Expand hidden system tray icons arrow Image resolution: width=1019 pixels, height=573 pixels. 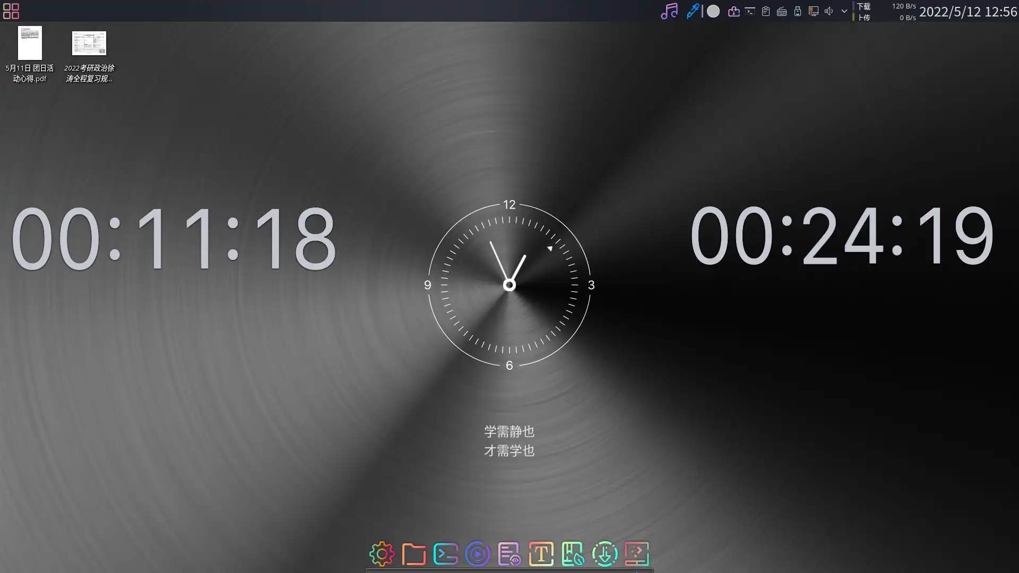(x=844, y=11)
